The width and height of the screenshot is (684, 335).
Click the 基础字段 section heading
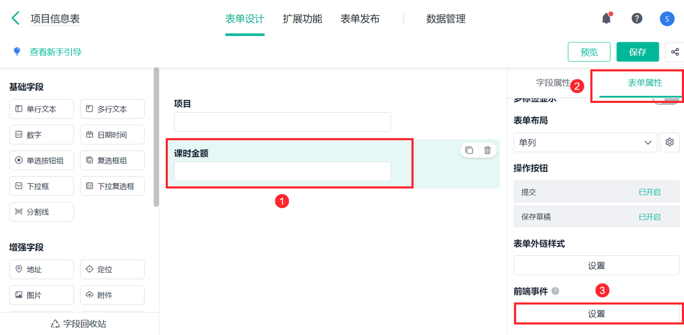[26, 87]
